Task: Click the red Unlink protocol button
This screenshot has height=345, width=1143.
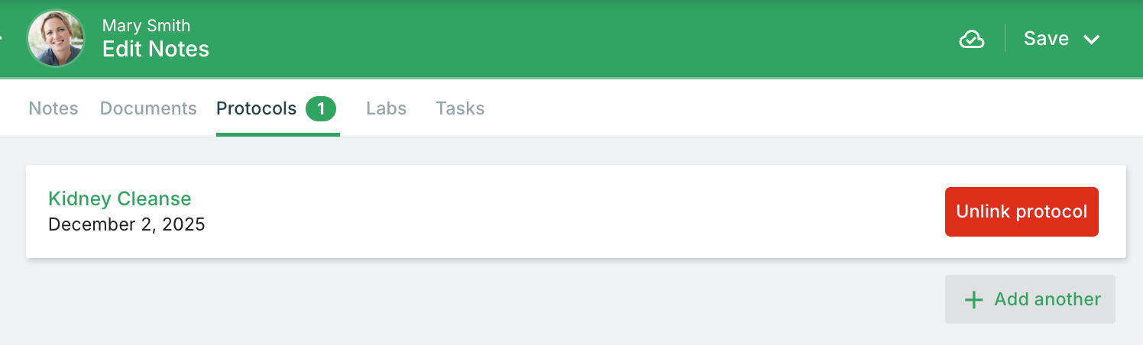Action: pos(1022,211)
